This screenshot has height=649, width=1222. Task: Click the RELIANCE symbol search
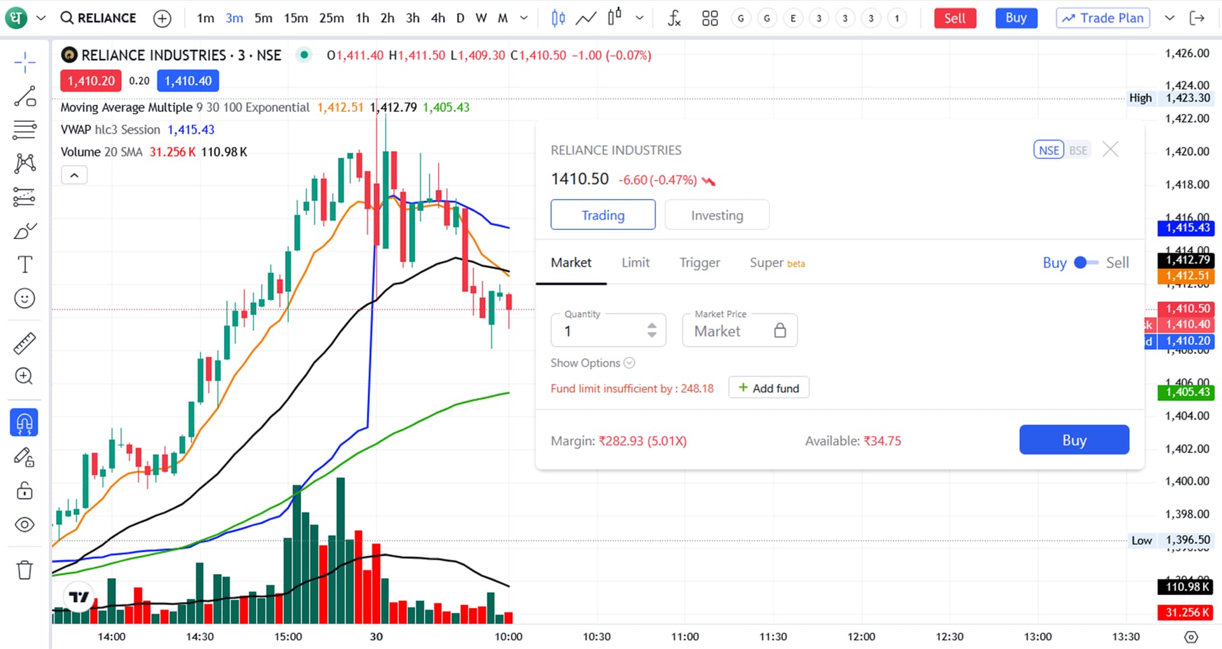click(x=99, y=18)
